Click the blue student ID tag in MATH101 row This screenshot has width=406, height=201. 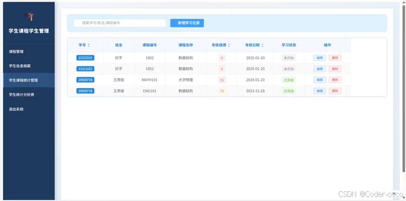coord(85,80)
